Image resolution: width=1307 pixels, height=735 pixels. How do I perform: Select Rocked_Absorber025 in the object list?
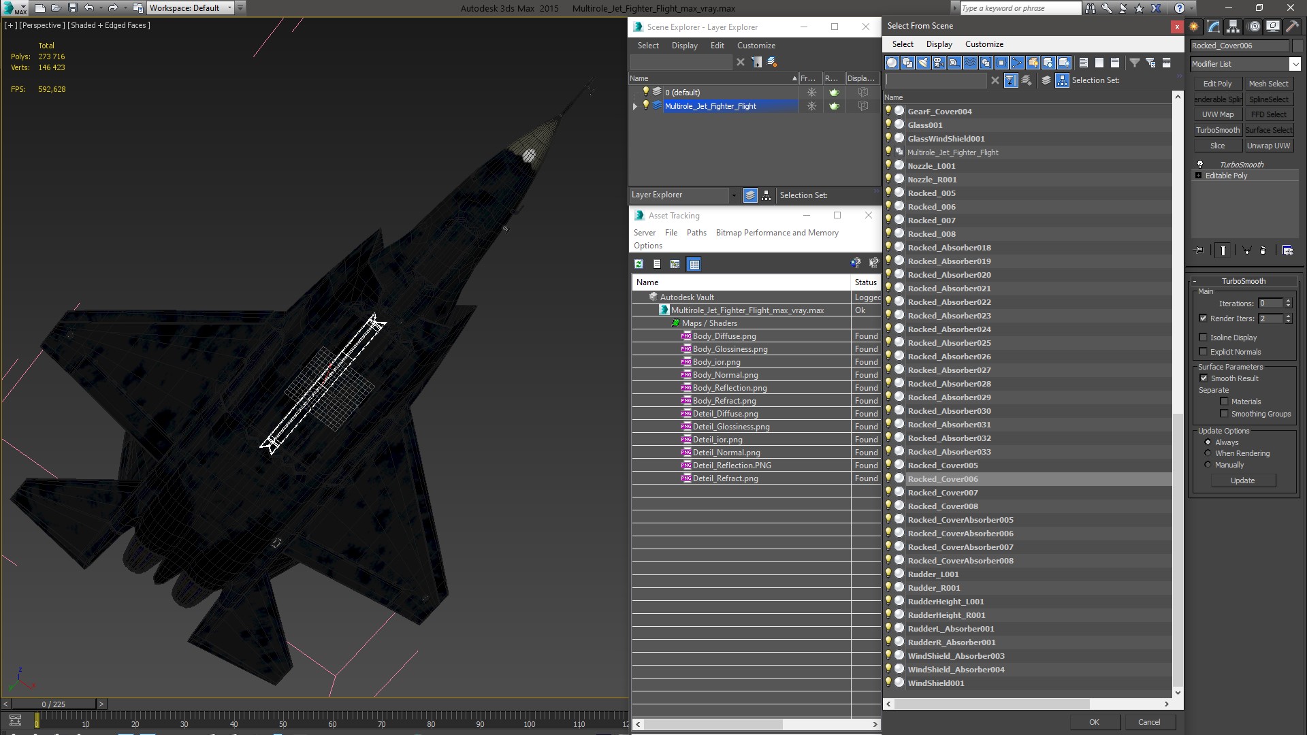pyautogui.click(x=949, y=343)
